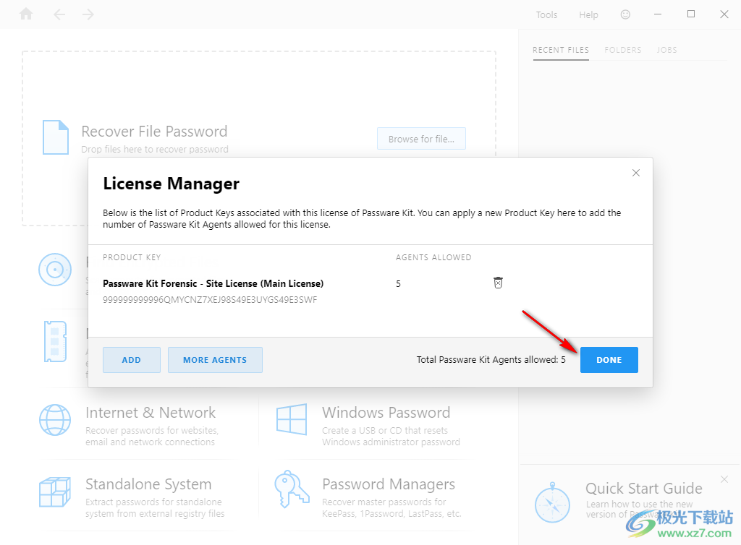Screen dimensions: 741x545
Task: Go to the Home screen icon
Action: (x=26, y=14)
